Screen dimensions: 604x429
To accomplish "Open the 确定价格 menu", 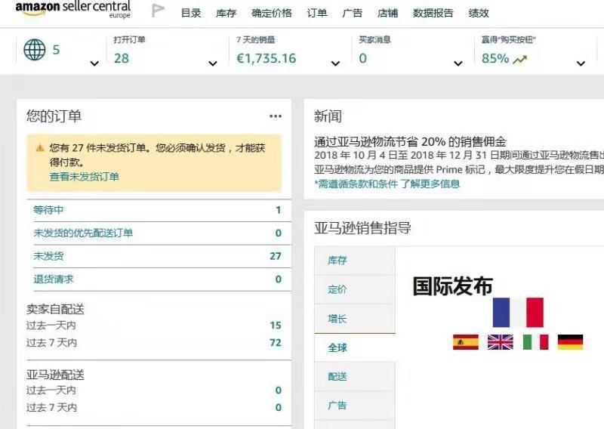I will 272,13.
